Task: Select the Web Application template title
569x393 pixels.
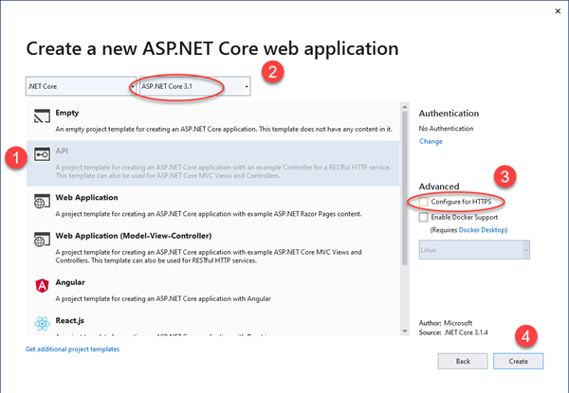Action: tap(86, 197)
